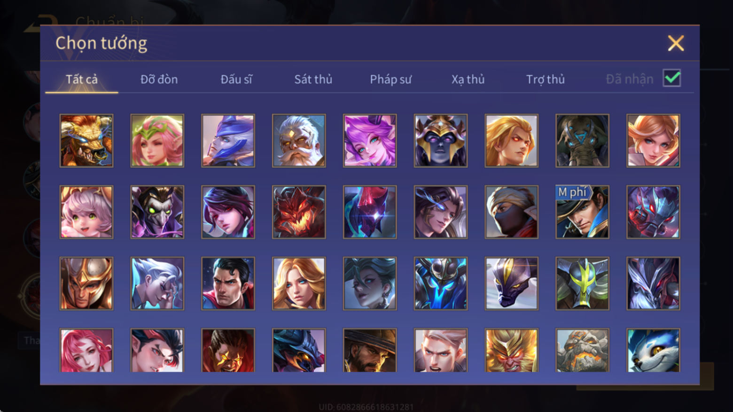Switch to the Đỡ đòn tab
Image resolution: width=733 pixels, height=412 pixels.
tap(159, 79)
